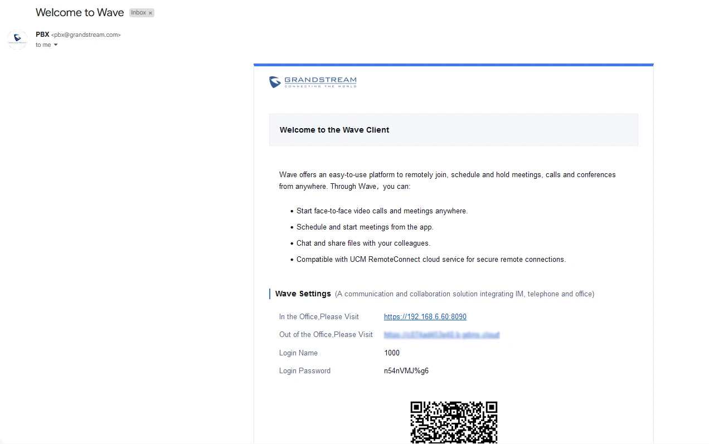Open the PBX sender avatar
Screen dimensions: 709x444
pyautogui.click(x=17, y=40)
